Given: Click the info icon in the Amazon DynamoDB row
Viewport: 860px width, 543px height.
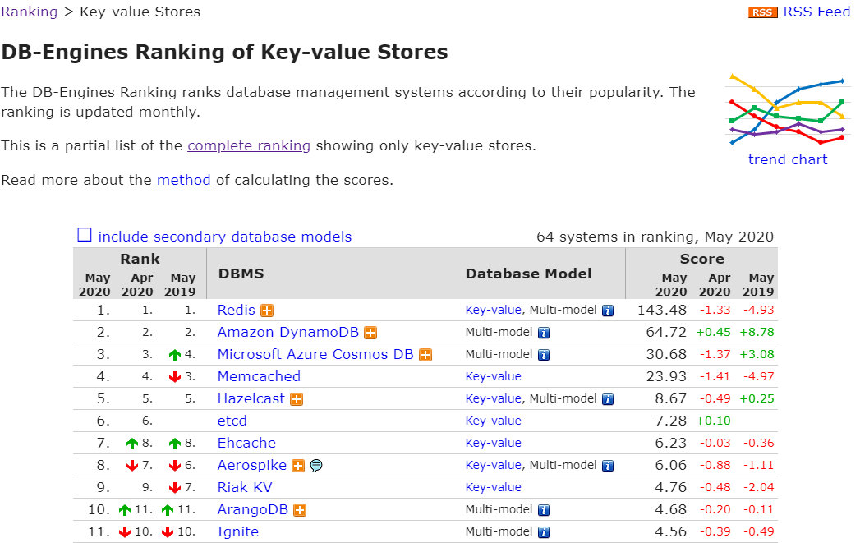Looking at the screenshot, I should tap(543, 333).
